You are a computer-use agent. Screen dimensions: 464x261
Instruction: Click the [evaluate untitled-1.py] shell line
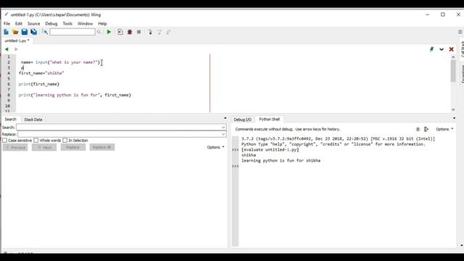point(270,150)
